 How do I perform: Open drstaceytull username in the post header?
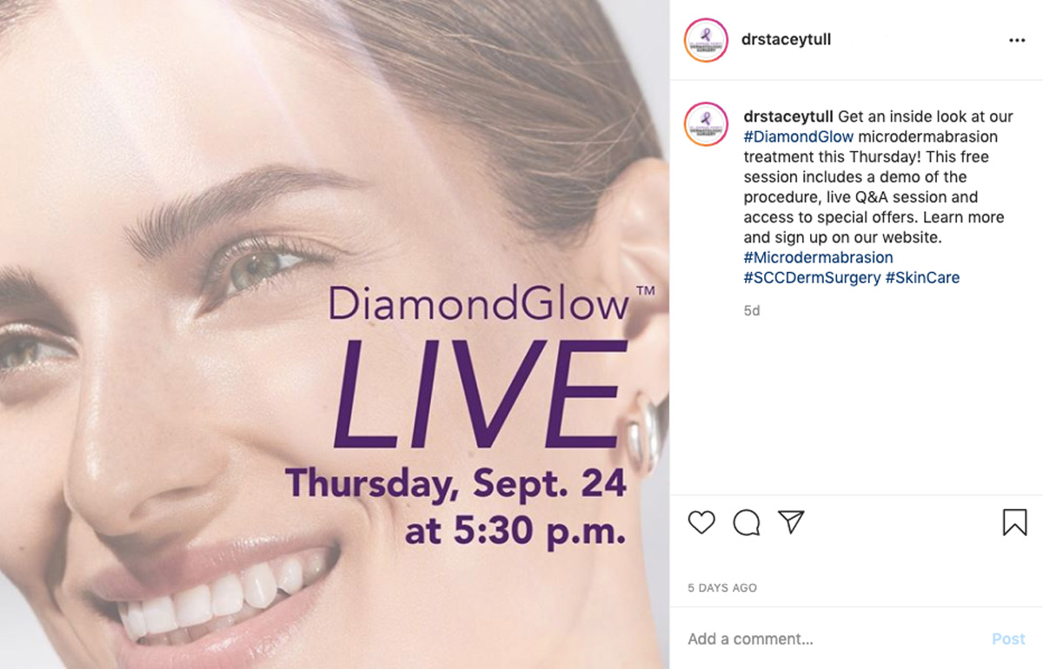787,40
